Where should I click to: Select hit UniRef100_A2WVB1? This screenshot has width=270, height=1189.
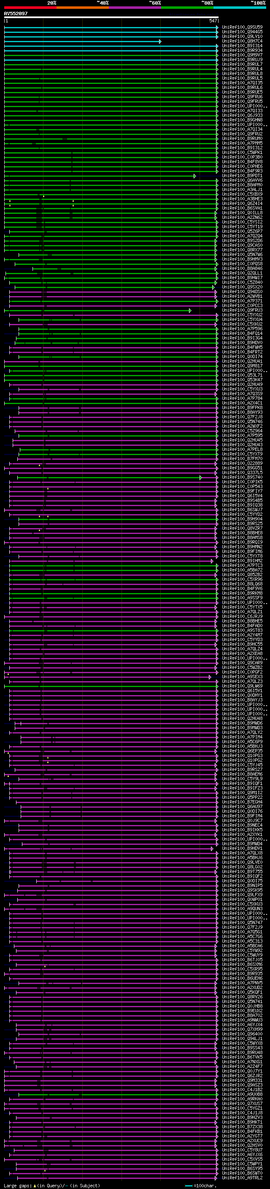[242, 297]
